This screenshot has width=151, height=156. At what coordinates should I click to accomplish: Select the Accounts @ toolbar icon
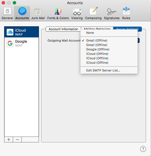click(x=22, y=13)
